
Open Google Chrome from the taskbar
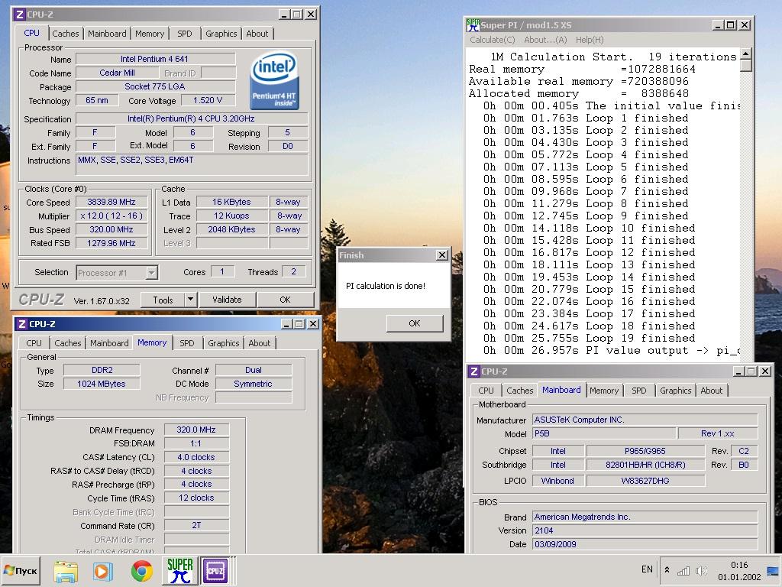pos(141,571)
